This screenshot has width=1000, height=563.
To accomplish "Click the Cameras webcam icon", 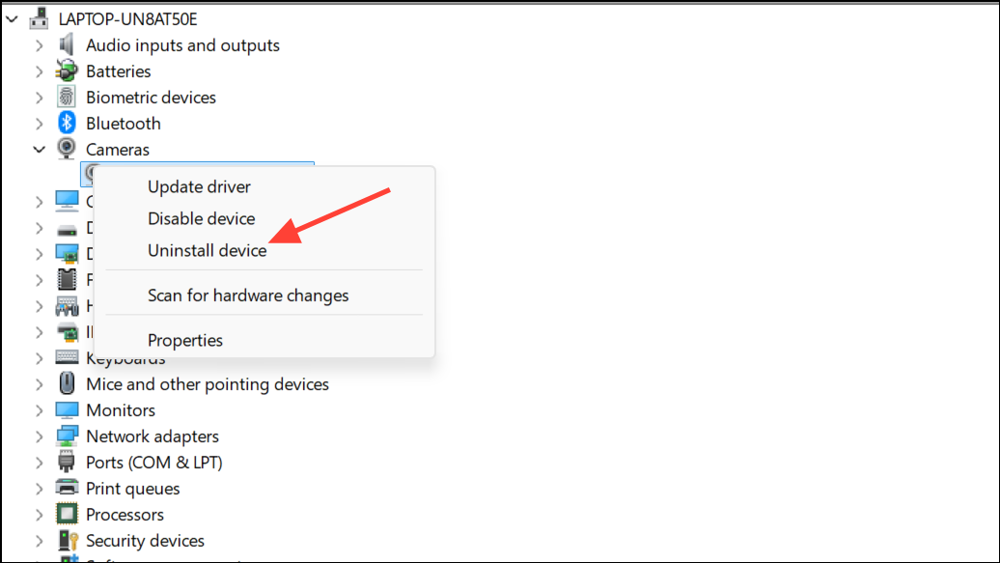I will pos(67,149).
